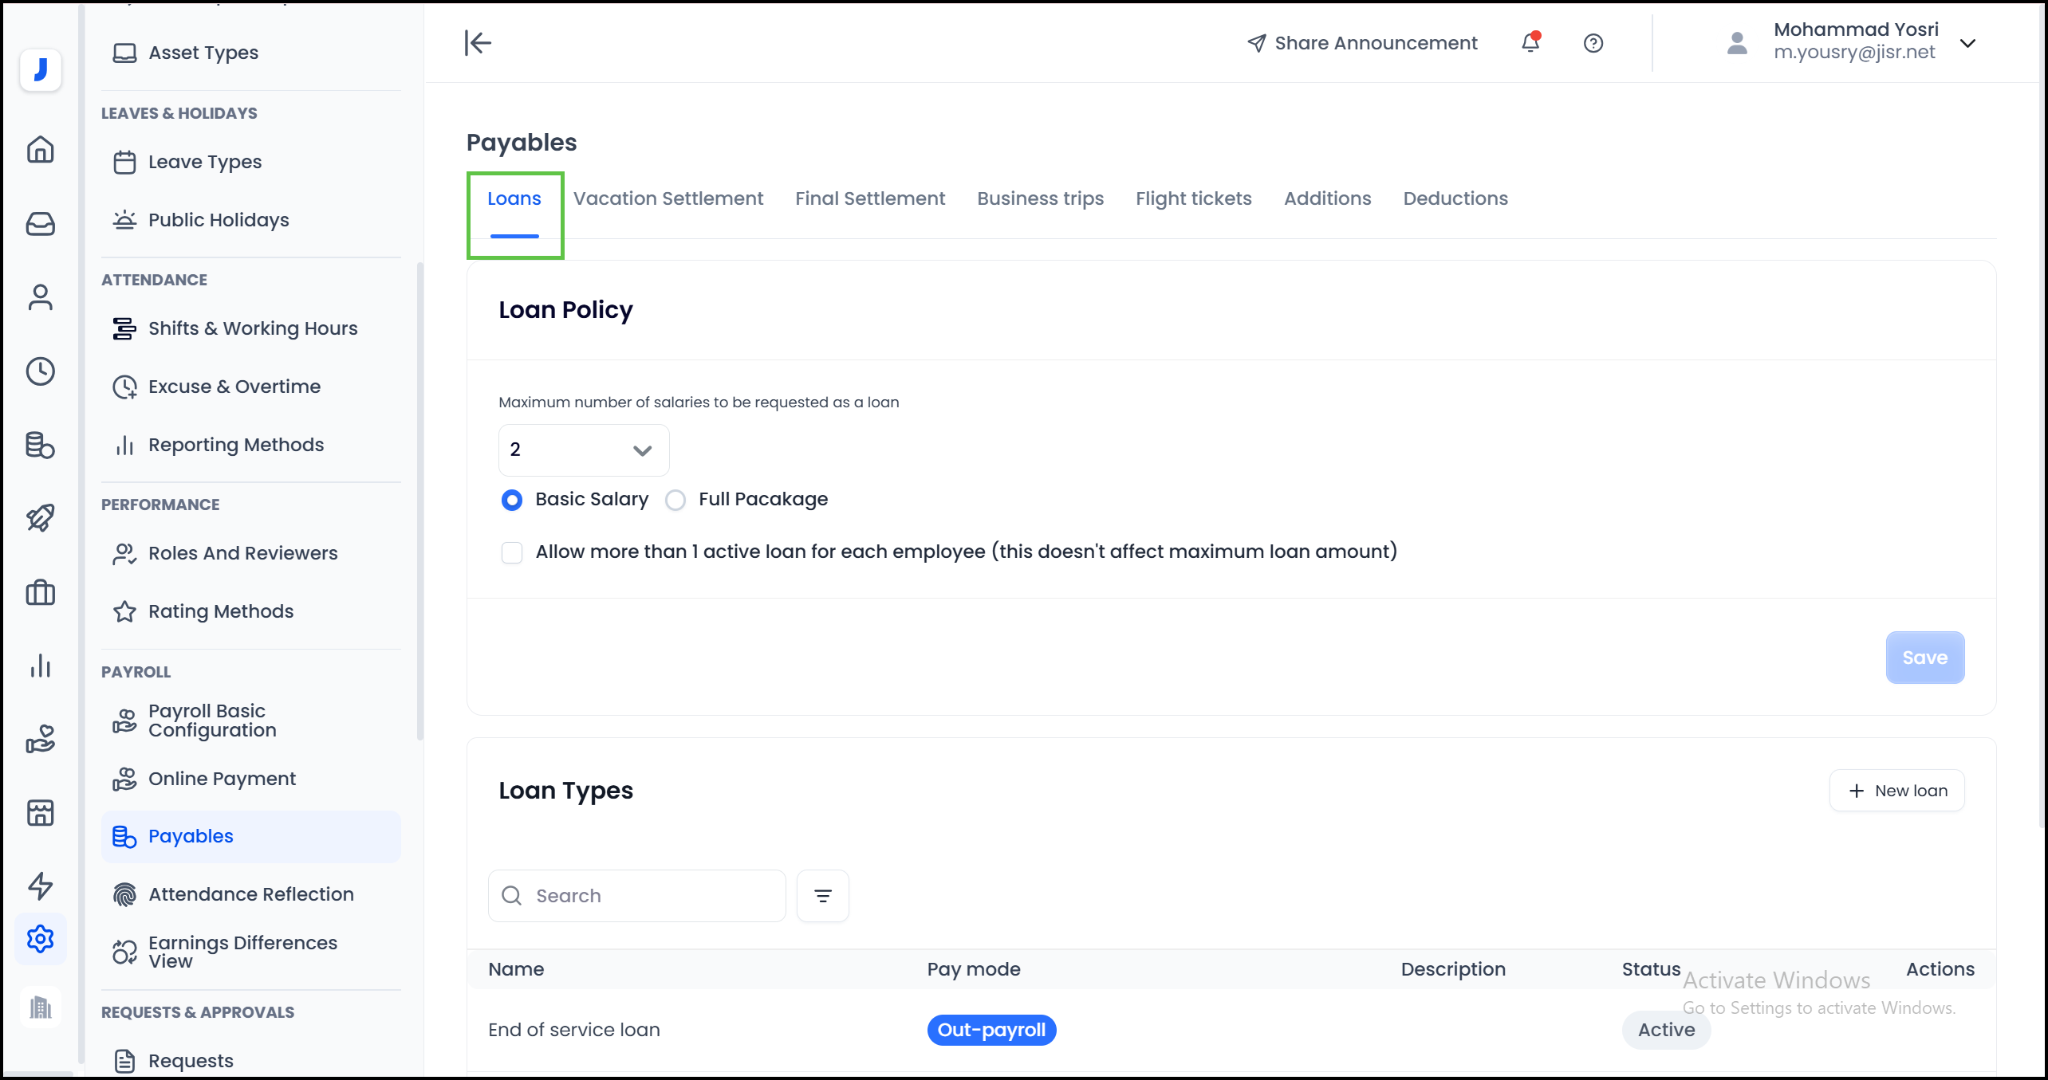2048x1080 pixels.
Task: Check Allow more than 1 active loan
Action: click(512, 552)
